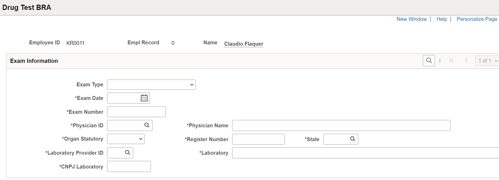Select the Register Number text box
The width and height of the screenshot is (499, 180).
(258, 139)
